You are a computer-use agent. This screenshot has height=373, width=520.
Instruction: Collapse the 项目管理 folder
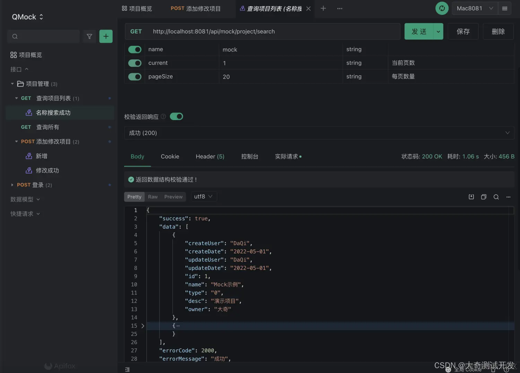pos(12,84)
